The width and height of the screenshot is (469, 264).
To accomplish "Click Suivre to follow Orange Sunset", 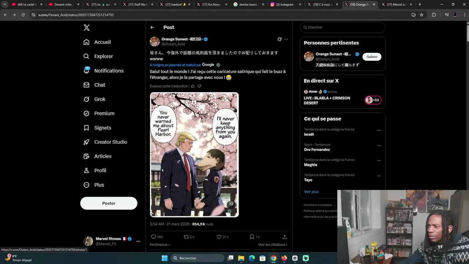I will tap(372, 57).
